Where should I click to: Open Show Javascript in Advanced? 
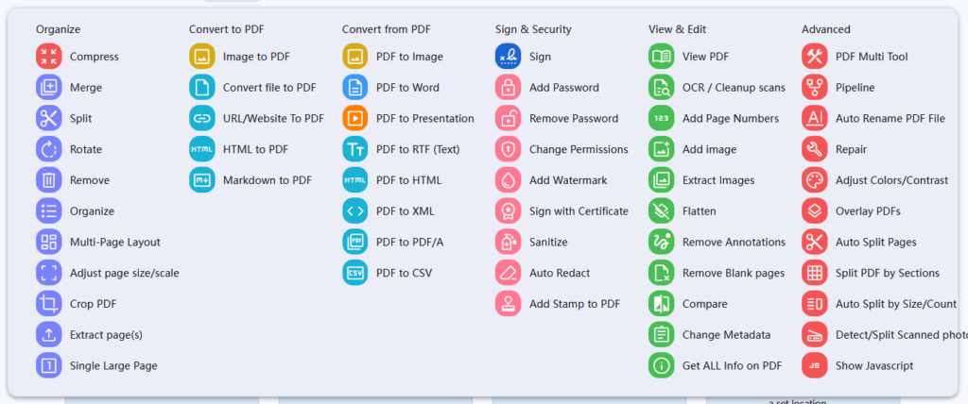(873, 365)
